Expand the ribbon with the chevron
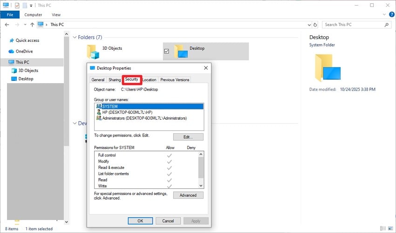This screenshot has width=396, height=233. pos(384,14)
